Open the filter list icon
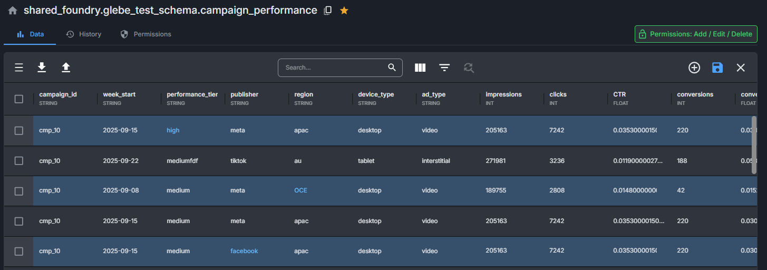767x270 pixels. [444, 67]
